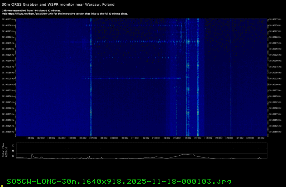Click the left 10140000 Hz frequency label

tap(8, 84)
